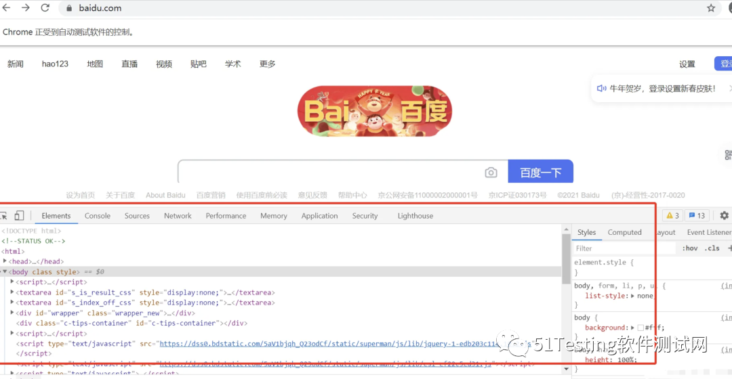Viewport: 732px width, 379px height.
Task: Select the DOCTYPE html line
Action: (31, 231)
